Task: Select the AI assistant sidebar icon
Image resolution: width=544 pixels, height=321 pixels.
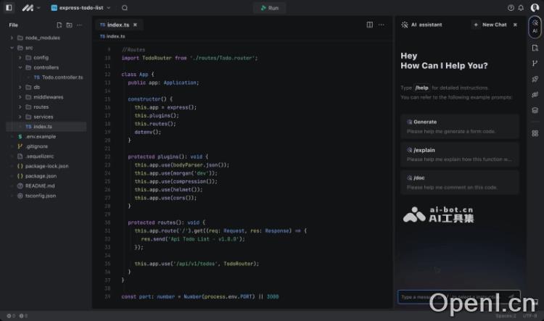Action: pyautogui.click(x=535, y=28)
